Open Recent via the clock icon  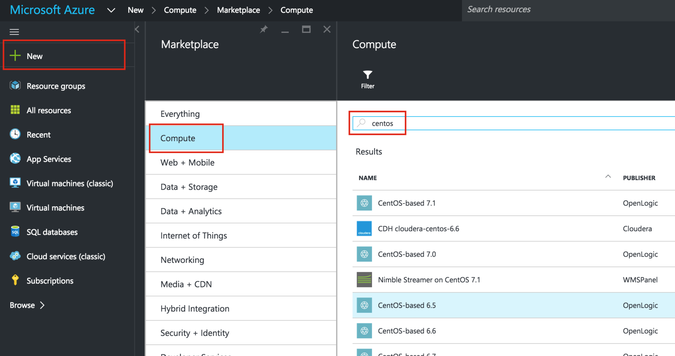point(15,134)
